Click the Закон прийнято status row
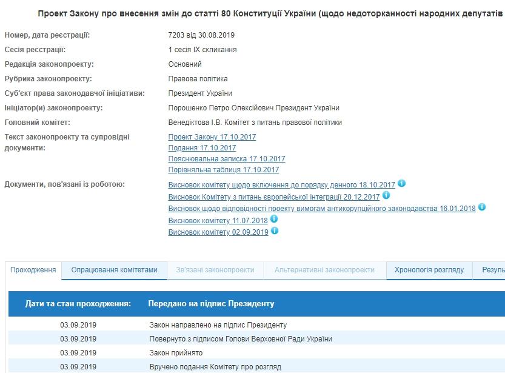This screenshot has width=505, height=373. 176,352
